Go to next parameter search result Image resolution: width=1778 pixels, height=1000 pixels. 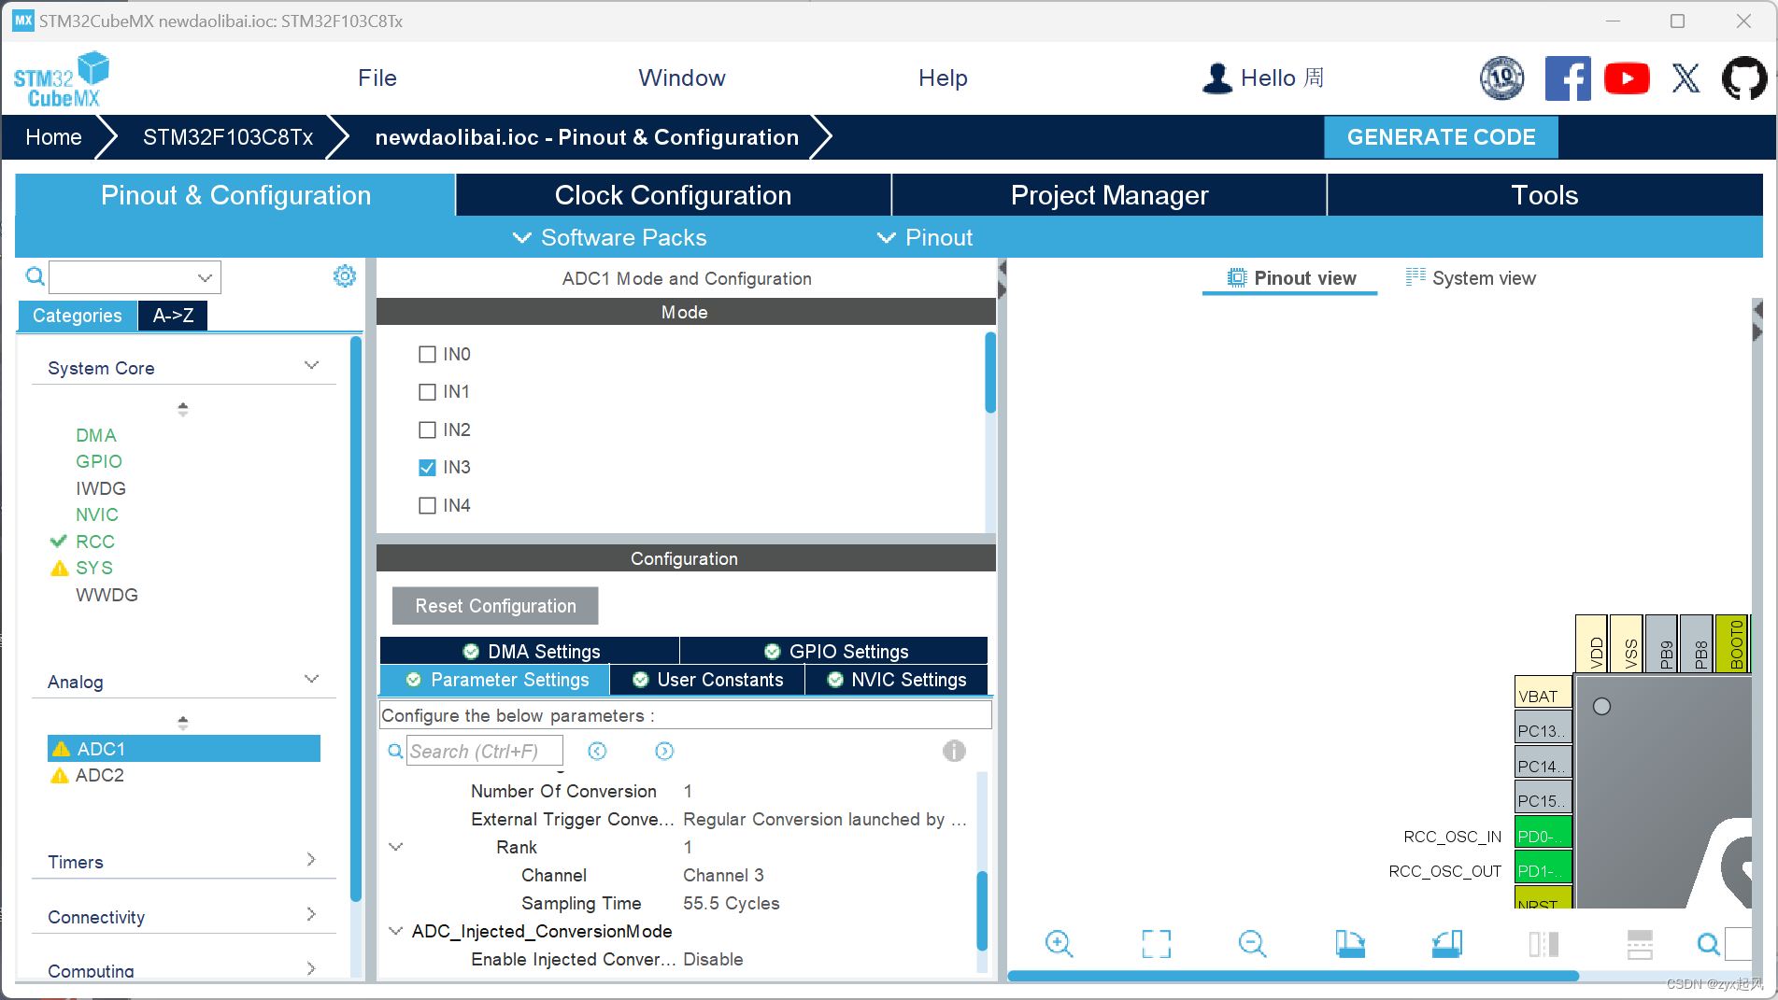(x=664, y=752)
